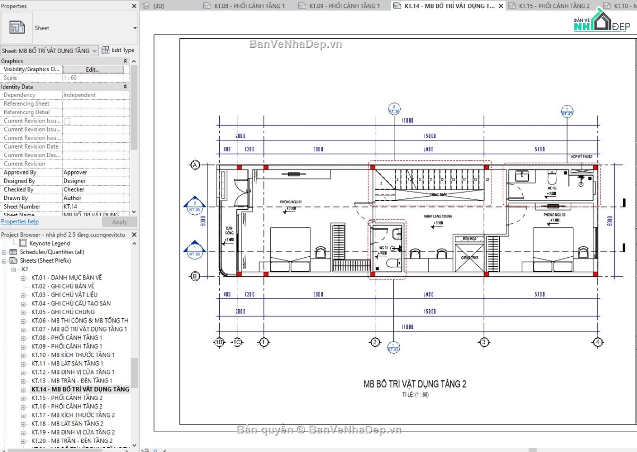
Task: Click the Project Browser vertical scrollbar thumb
Action: pyautogui.click(x=134, y=372)
